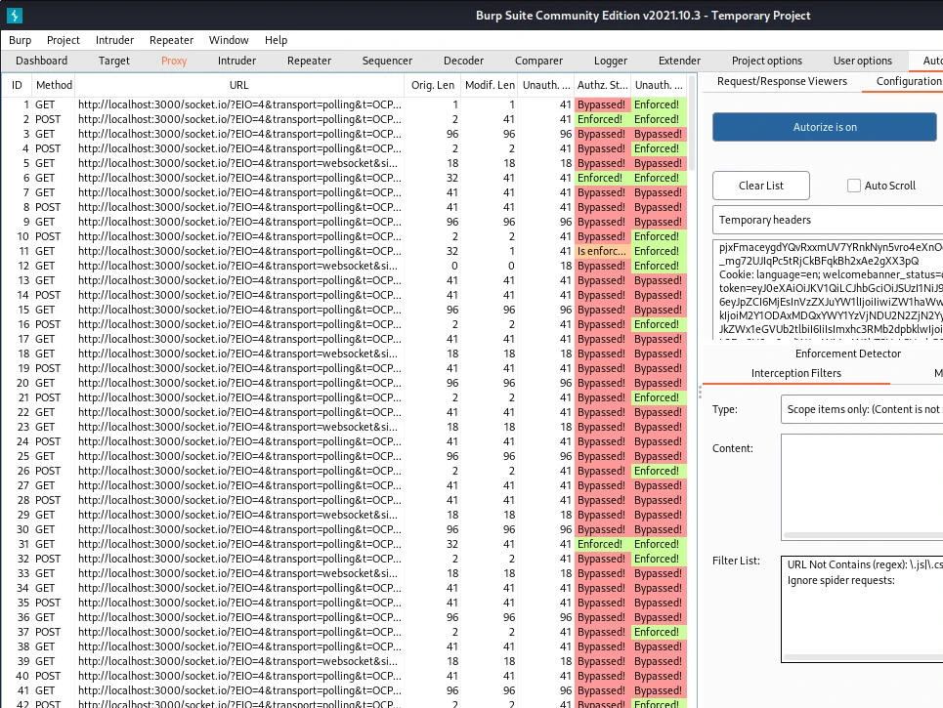Click the panel splitter handle dots
This screenshot has height=708, width=943.
click(x=702, y=391)
